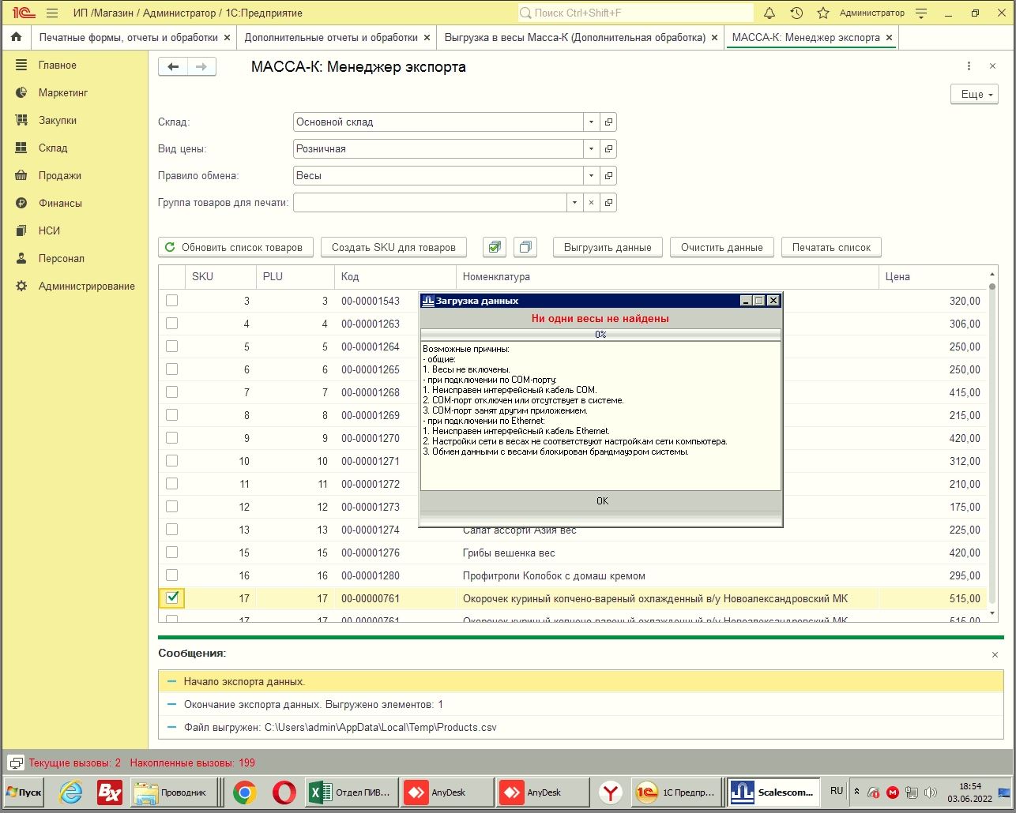Open favorites star icon

(822, 13)
